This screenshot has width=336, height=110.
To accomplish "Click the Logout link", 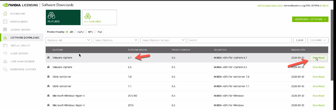I will [325, 5].
